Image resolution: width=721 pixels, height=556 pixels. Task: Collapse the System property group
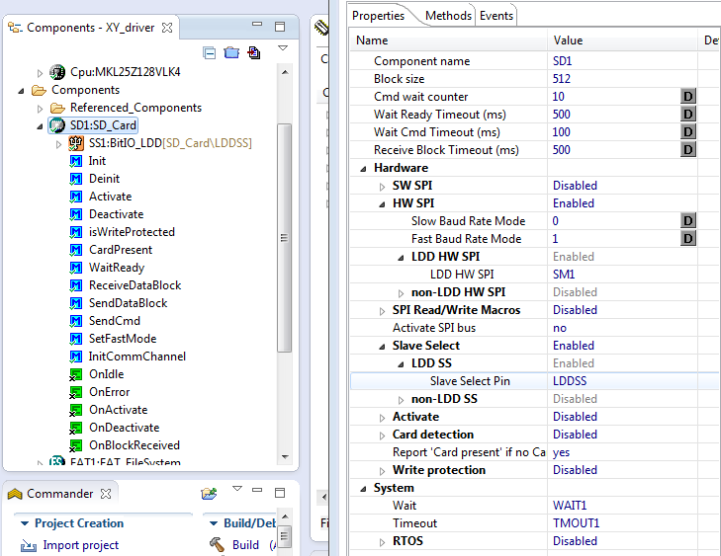click(363, 489)
